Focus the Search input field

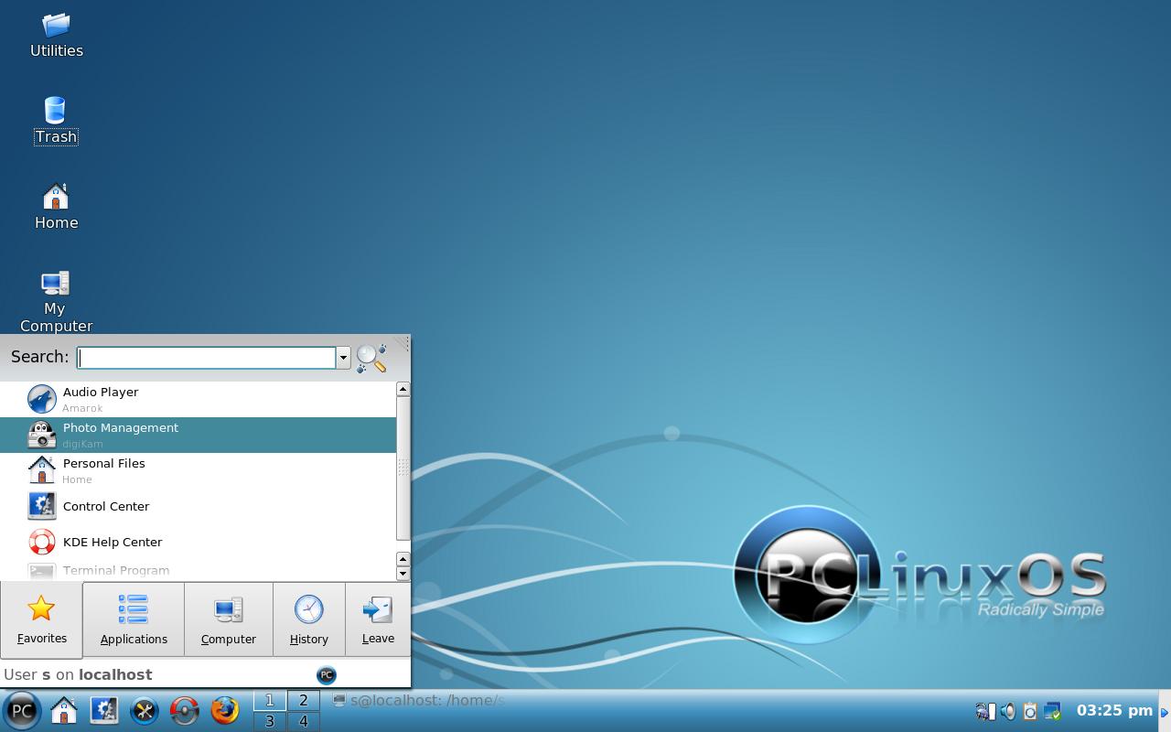207,358
